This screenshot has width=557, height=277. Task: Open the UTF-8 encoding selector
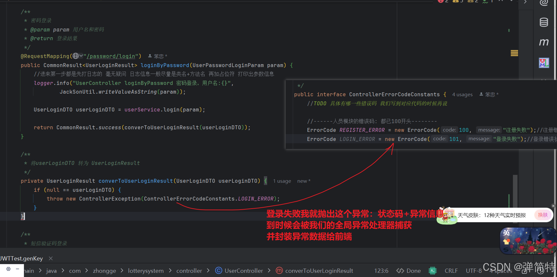[x=474, y=271]
